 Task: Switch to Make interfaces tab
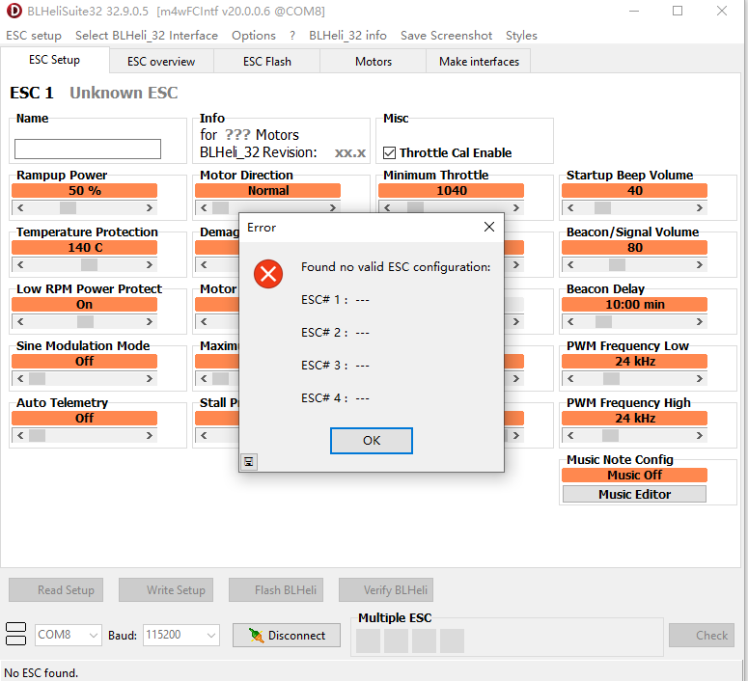click(479, 62)
